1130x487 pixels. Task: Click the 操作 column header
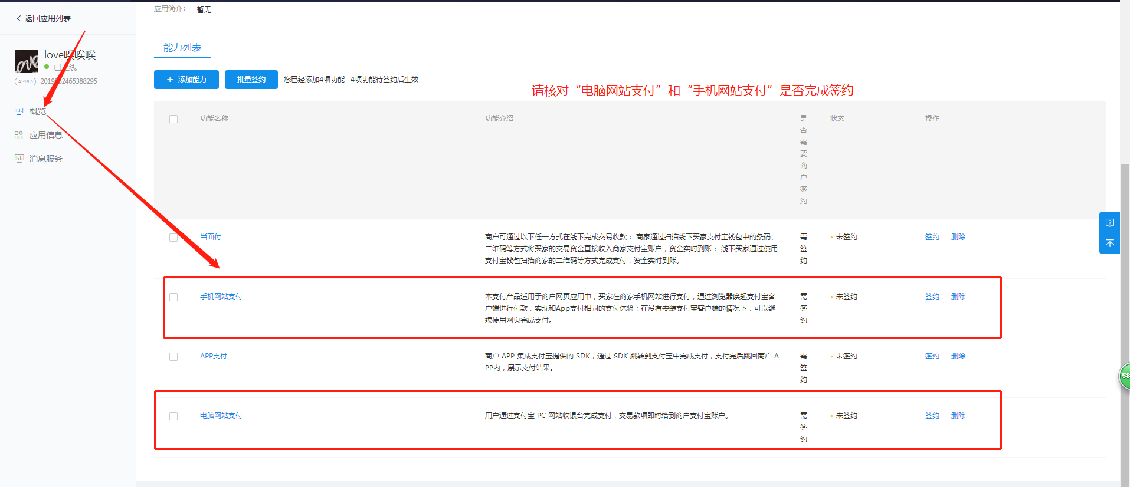932,119
